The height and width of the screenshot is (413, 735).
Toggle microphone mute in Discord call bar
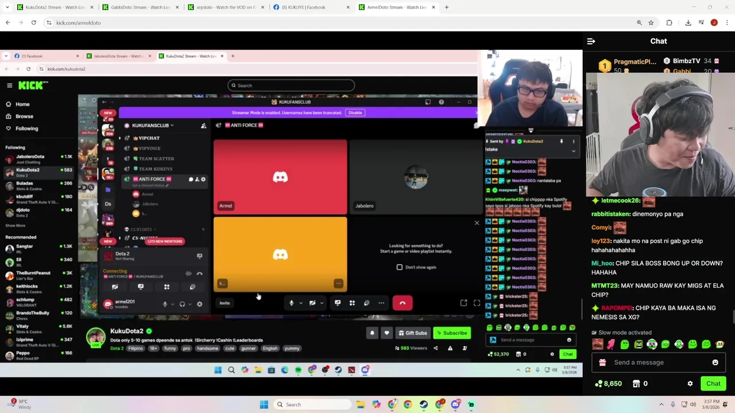291,303
